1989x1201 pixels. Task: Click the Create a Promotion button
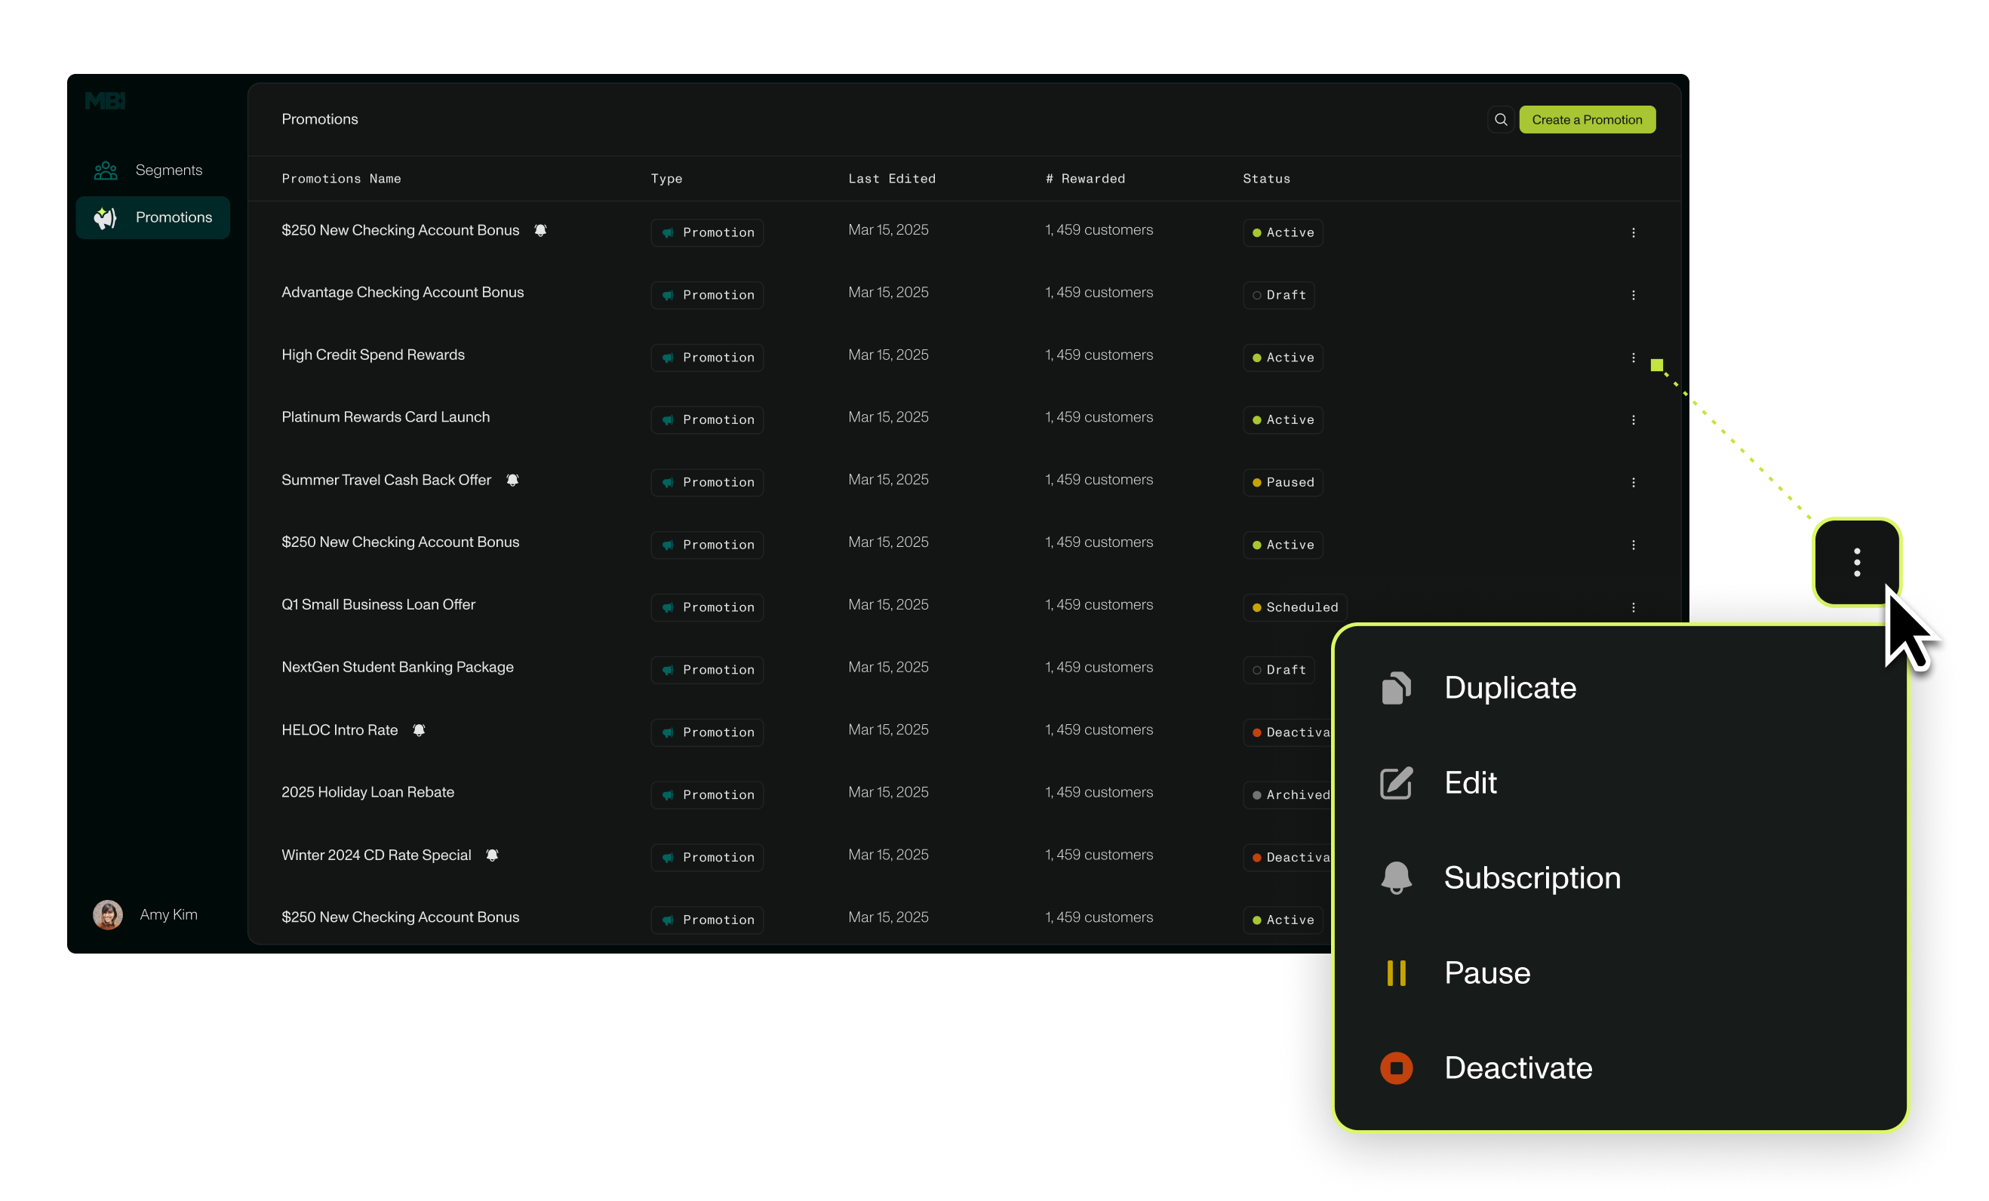1586,119
